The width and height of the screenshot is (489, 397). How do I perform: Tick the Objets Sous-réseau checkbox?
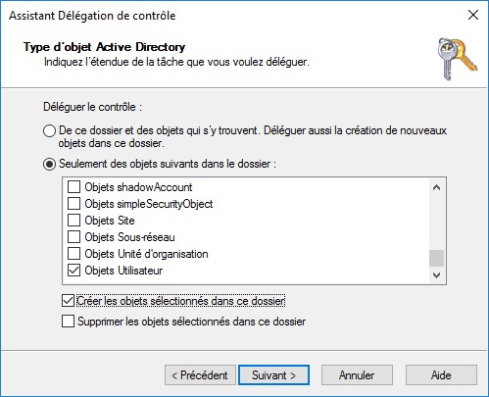point(73,237)
